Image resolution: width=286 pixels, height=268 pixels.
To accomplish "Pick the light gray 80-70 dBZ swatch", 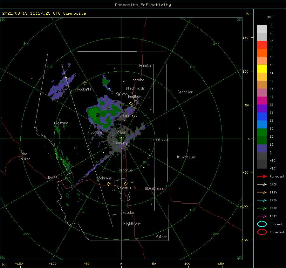I will point(262,29).
